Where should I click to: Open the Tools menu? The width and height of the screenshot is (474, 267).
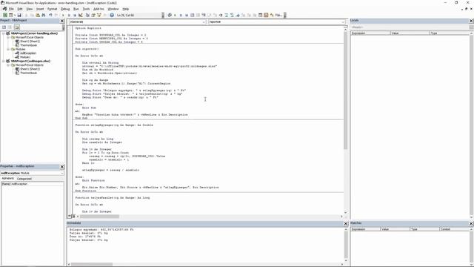86,9
